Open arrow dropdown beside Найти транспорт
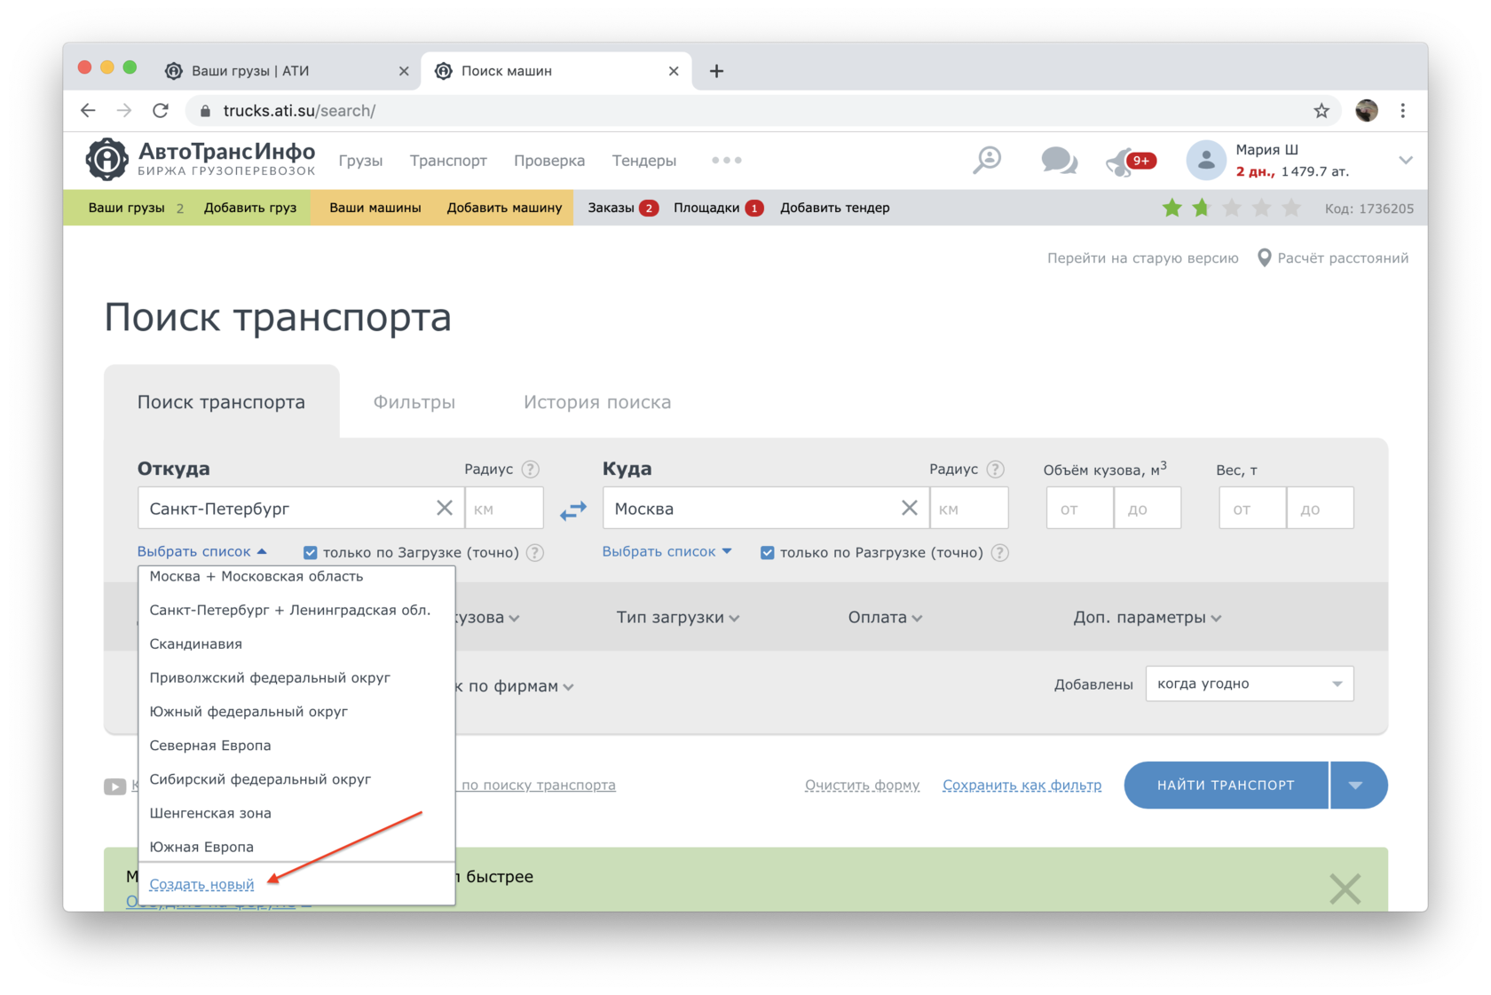 1357,786
